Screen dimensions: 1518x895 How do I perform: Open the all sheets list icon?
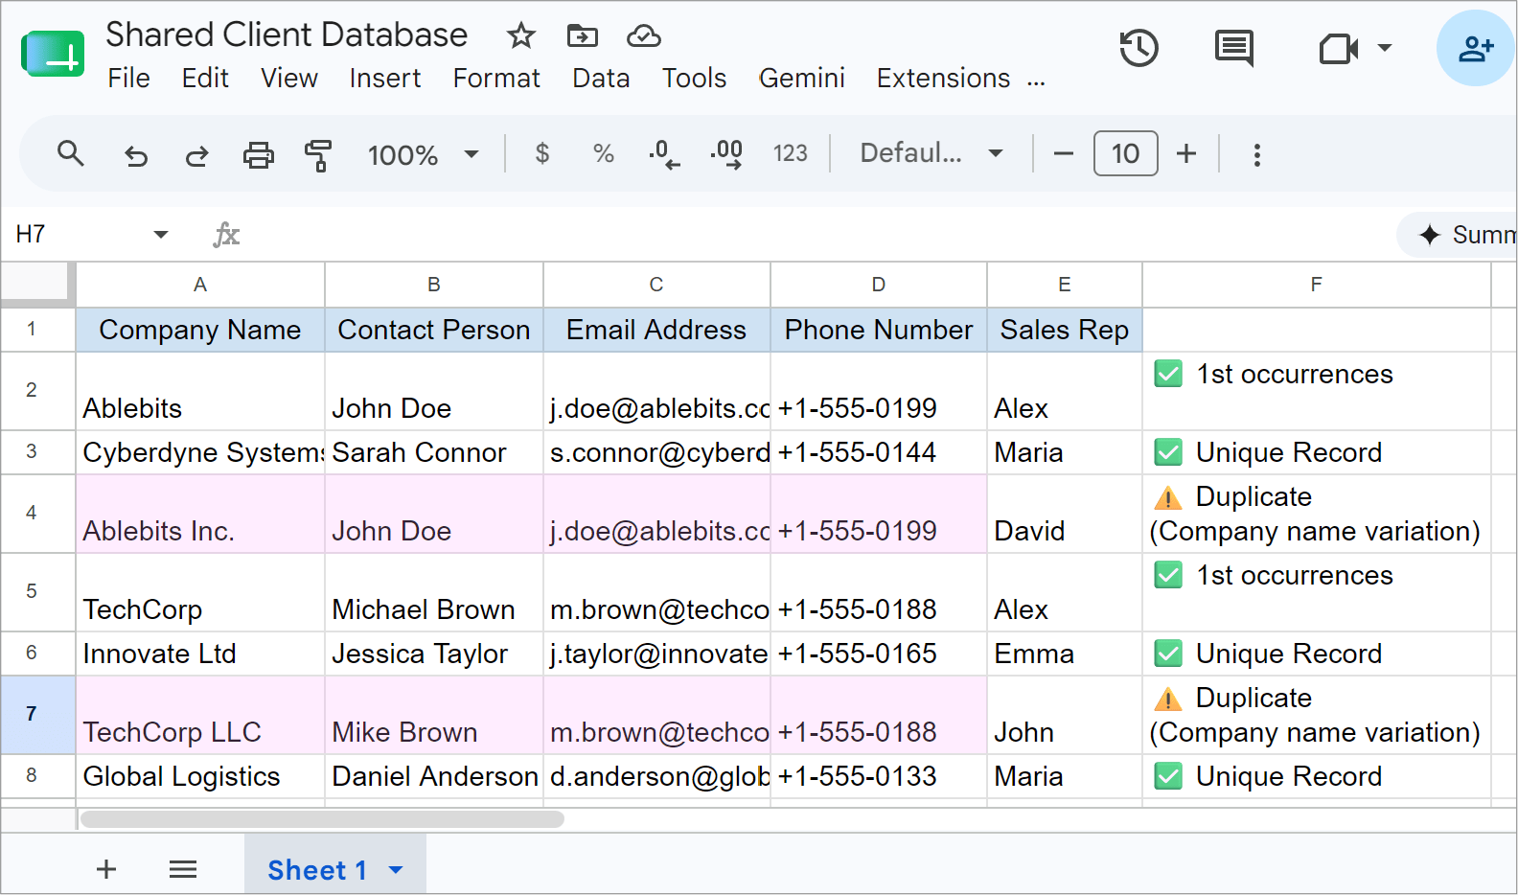click(183, 869)
